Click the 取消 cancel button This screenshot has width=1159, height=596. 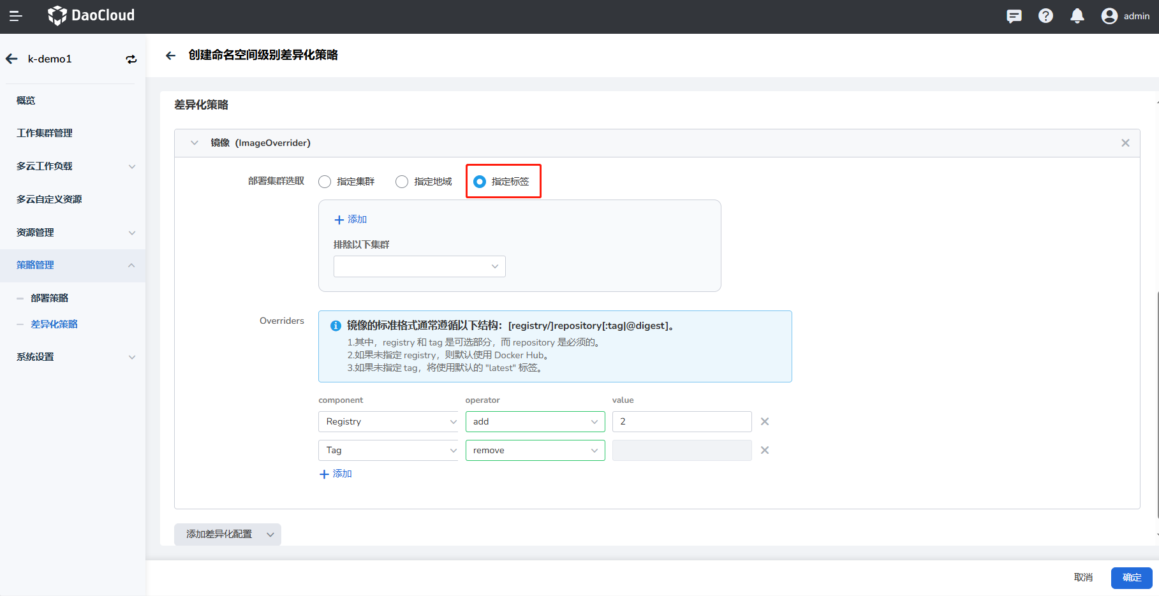tap(1083, 578)
